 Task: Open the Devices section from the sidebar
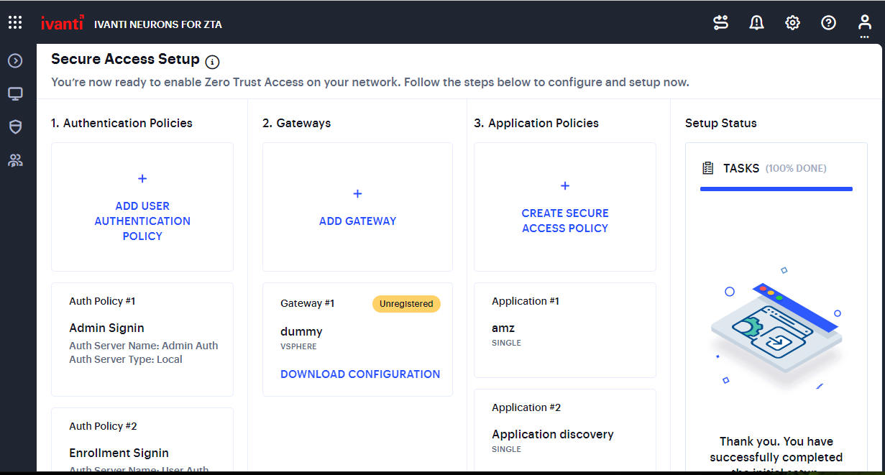(x=15, y=93)
